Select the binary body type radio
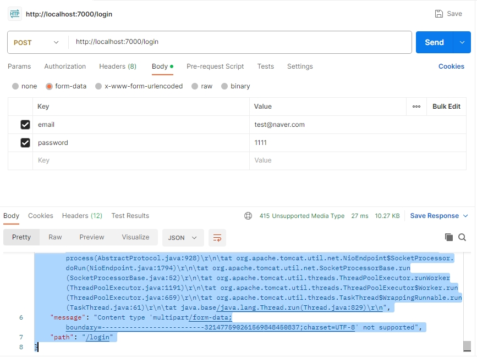This screenshot has height=358, width=477. click(x=224, y=86)
